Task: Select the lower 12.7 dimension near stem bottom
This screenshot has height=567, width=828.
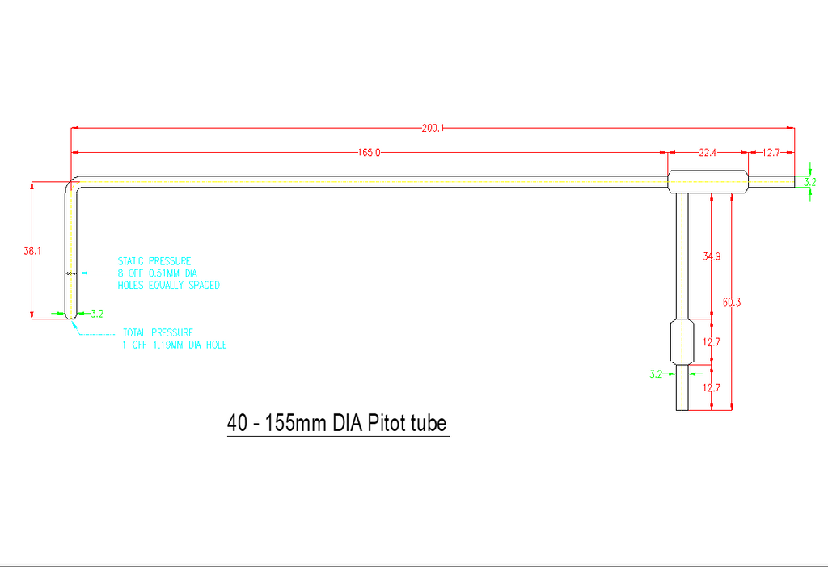Action: (712, 388)
